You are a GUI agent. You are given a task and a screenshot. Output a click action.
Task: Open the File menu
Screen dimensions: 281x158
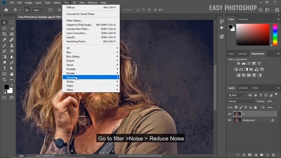(x=12, y=3)
